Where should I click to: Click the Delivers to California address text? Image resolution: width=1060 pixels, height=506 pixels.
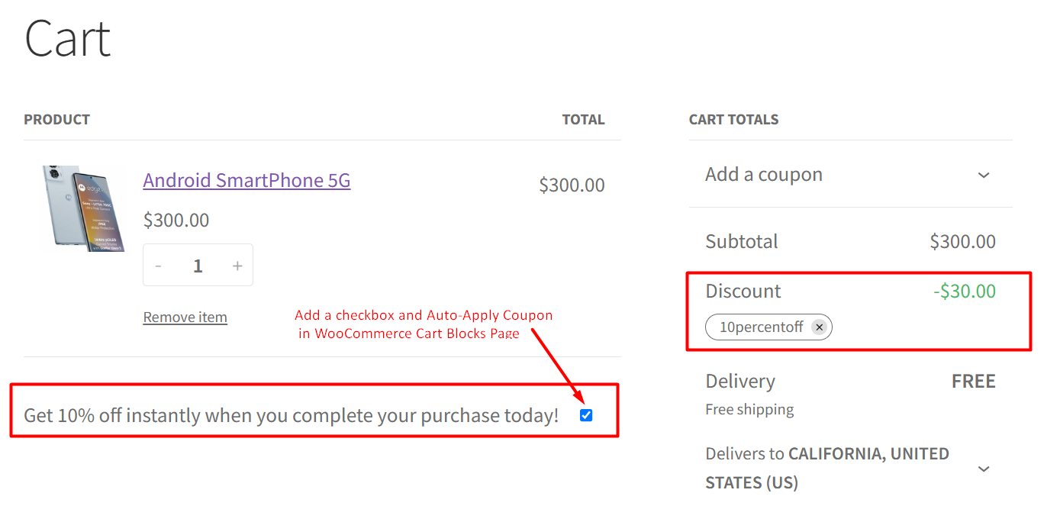[826, 468]
